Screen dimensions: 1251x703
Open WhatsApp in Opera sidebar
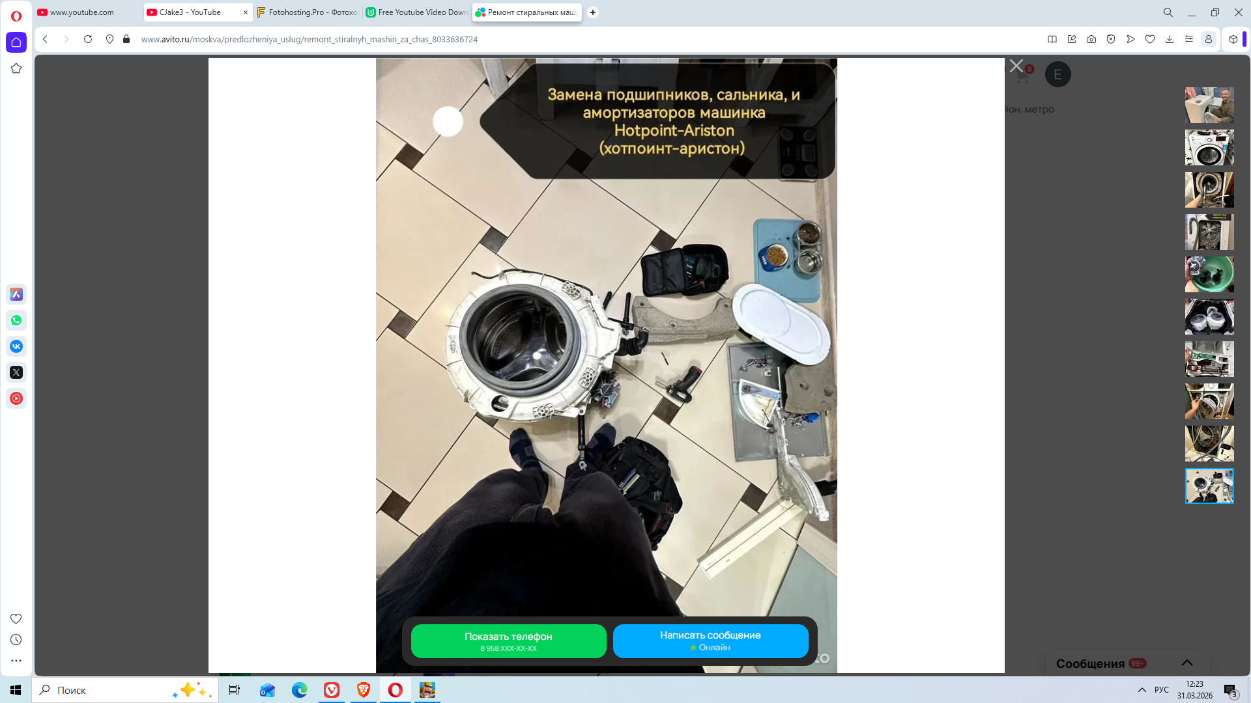(16, 320)
